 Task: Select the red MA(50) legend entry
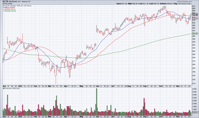pos(9,9)
